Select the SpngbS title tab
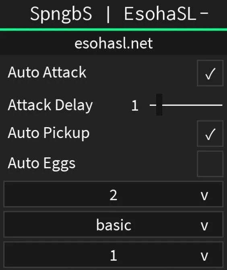227x270 pixels. click(61, 14)
